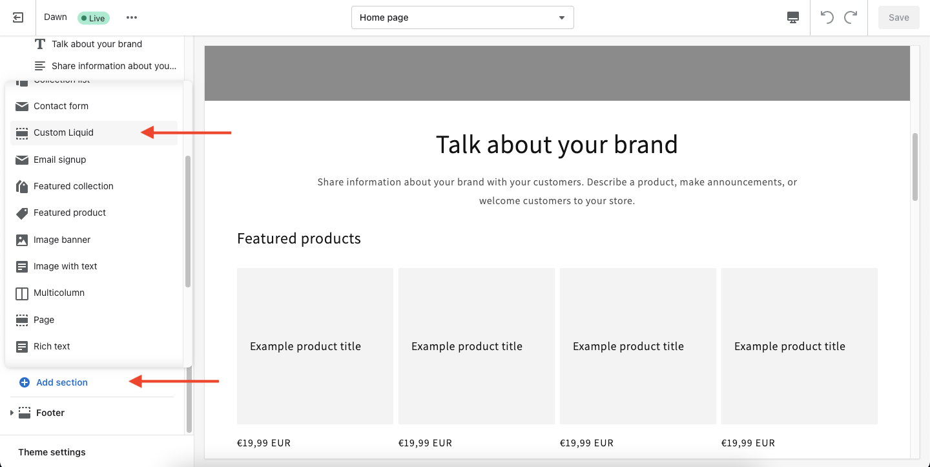This screenshot has width=930, height=467.
Task: Click the 'Talk about your brand' heading
Action: tap(557, 145)
